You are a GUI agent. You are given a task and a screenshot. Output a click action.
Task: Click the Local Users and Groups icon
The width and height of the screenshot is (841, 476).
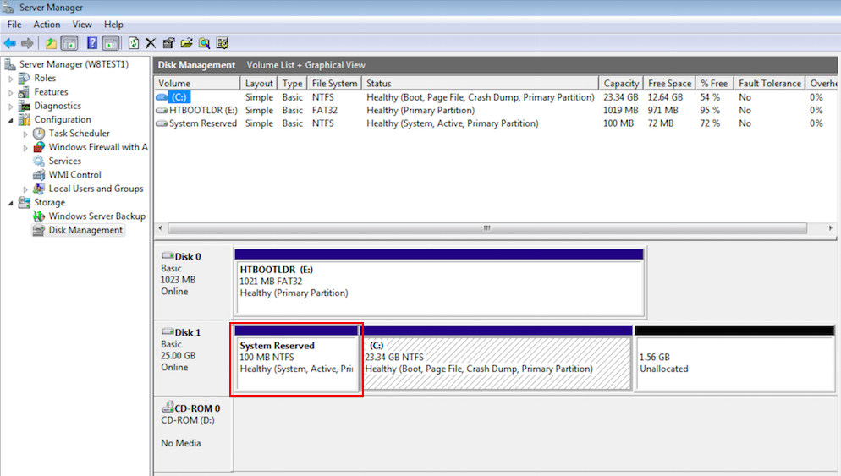click(39, 189)
